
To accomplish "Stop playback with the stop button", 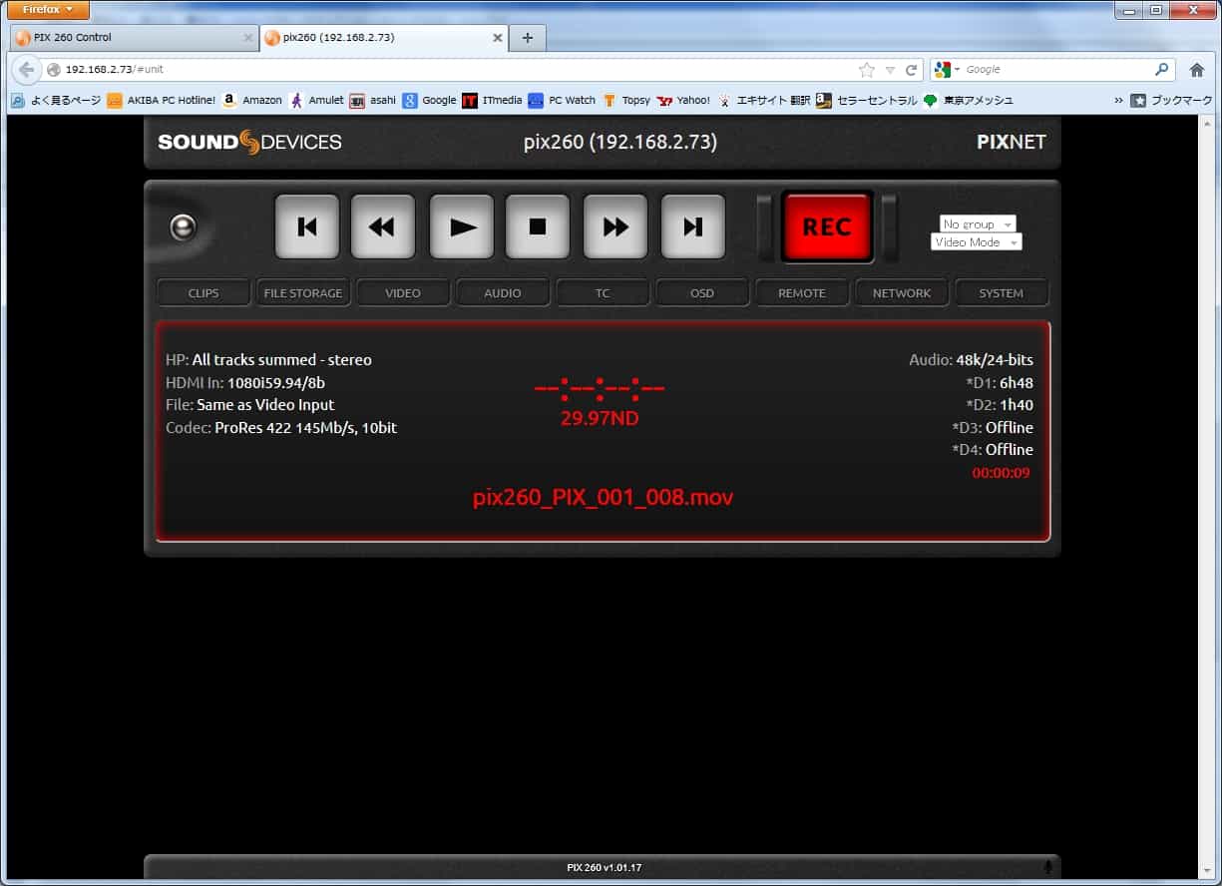I will pyautogui.click(x=538, y=226).
